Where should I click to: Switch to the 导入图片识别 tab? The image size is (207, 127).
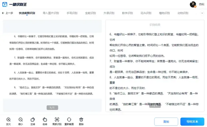tap(51, 13)
